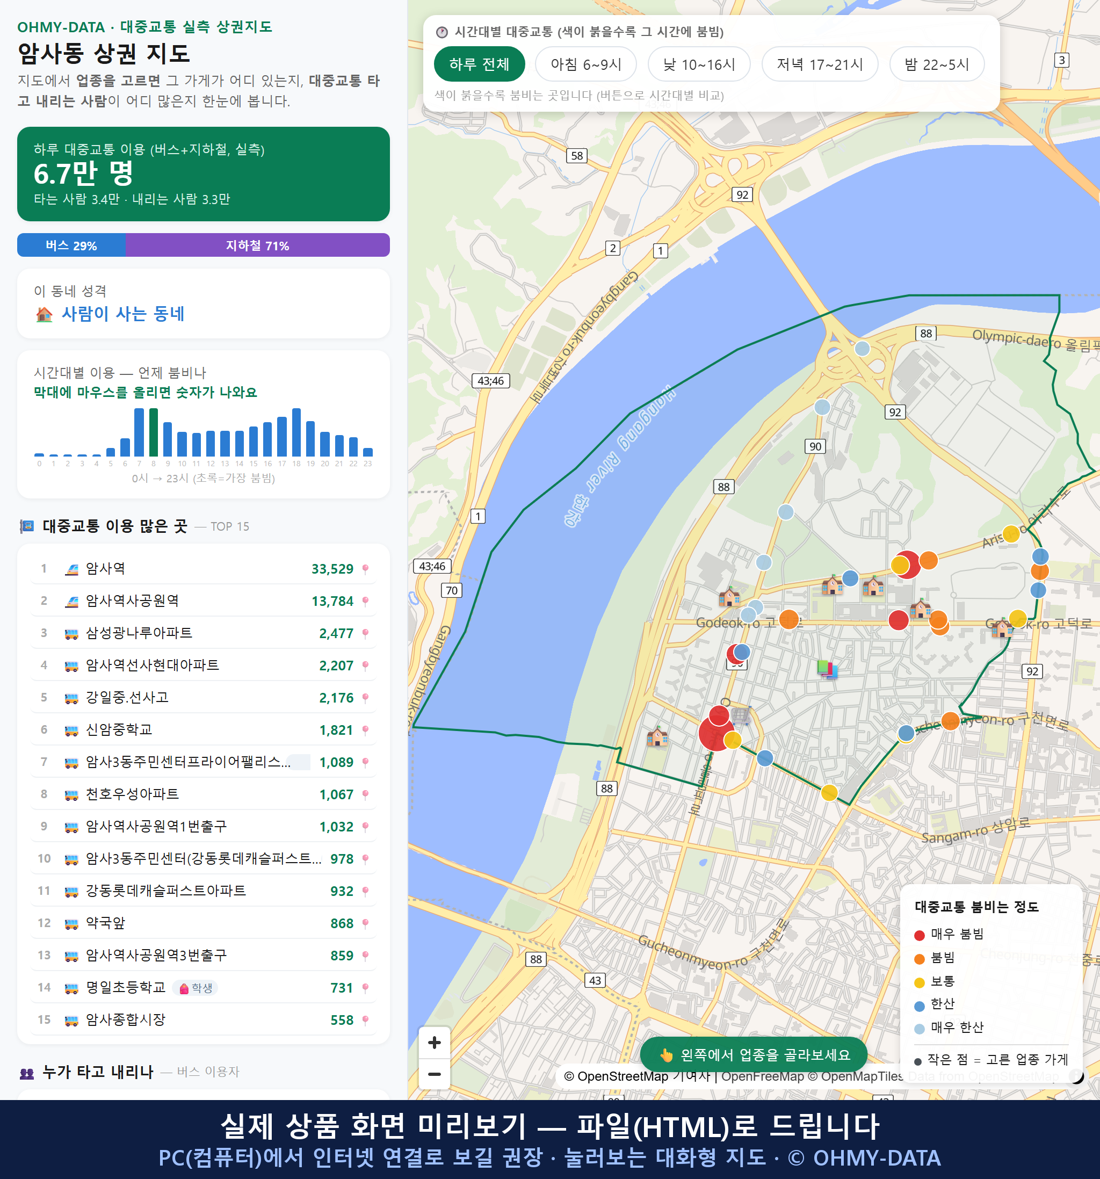Click the shopping cart marker on map
Image resolution: width=1100 pixels, height=1179 pixels.
pos(742,714)
